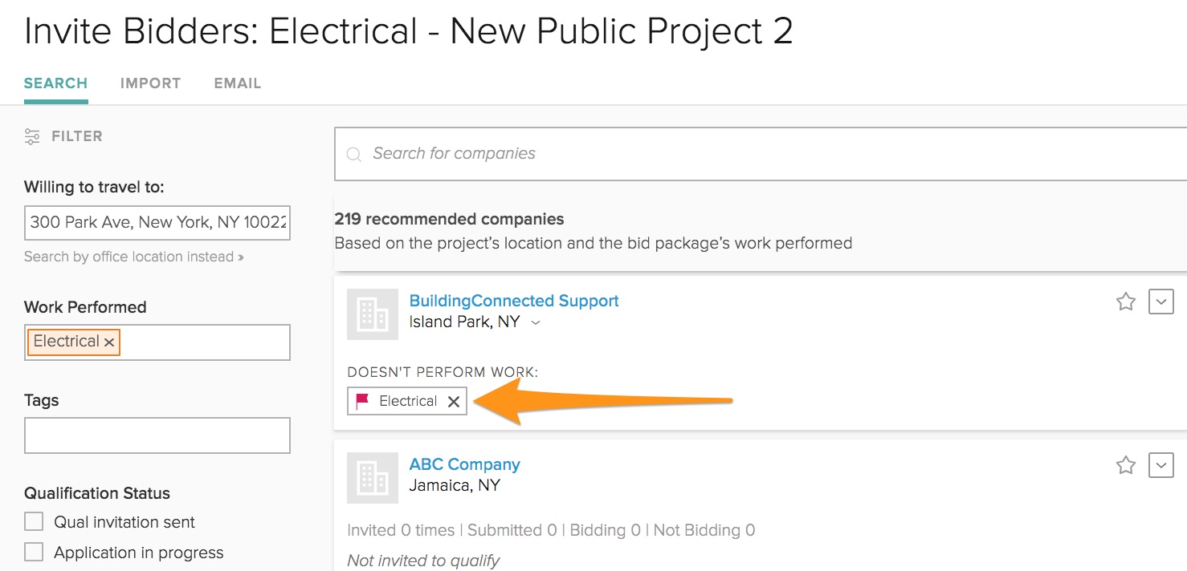Click the search magnifier icon
The height and width of the screenshot is (571, 1187).
coord(353,154)
